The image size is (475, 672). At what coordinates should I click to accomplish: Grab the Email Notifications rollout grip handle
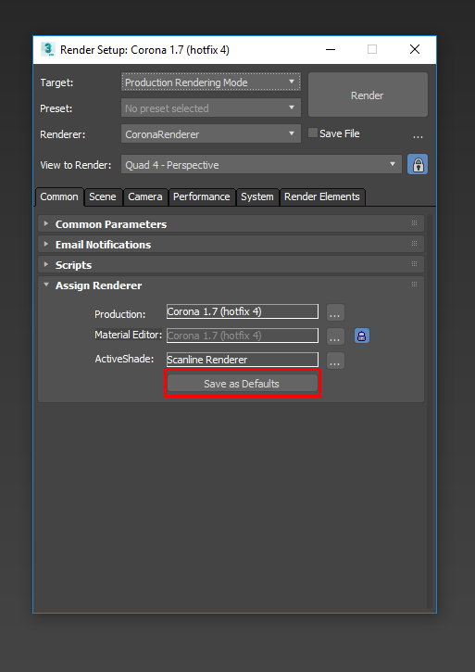click(x=414, y=244)
